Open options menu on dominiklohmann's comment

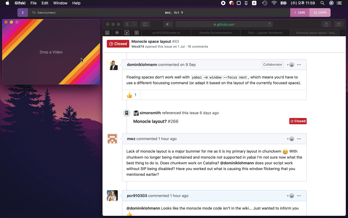(299, 65)
